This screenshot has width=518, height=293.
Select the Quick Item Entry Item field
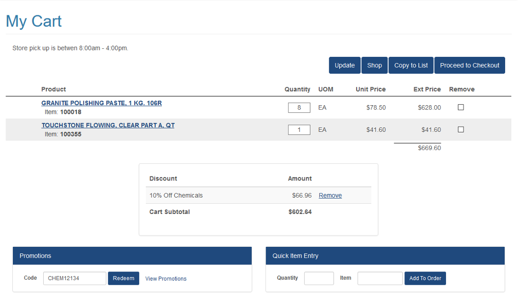coord(380,278)
